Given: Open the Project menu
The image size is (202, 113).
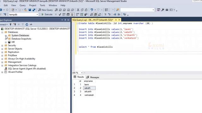Looking at the screenshot, I should pos(33,5).
